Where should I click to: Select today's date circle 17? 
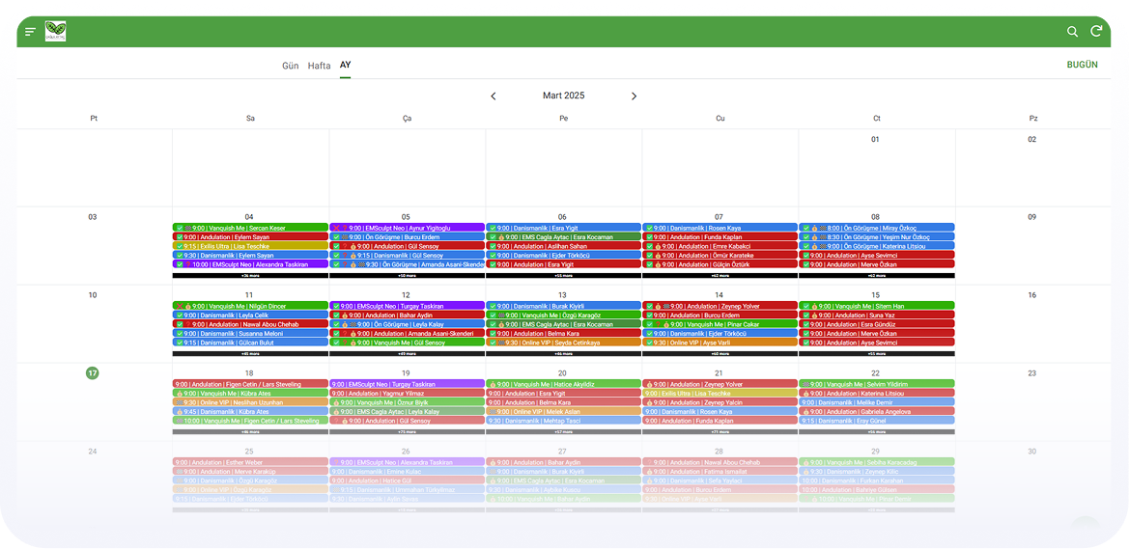[93, 373]
